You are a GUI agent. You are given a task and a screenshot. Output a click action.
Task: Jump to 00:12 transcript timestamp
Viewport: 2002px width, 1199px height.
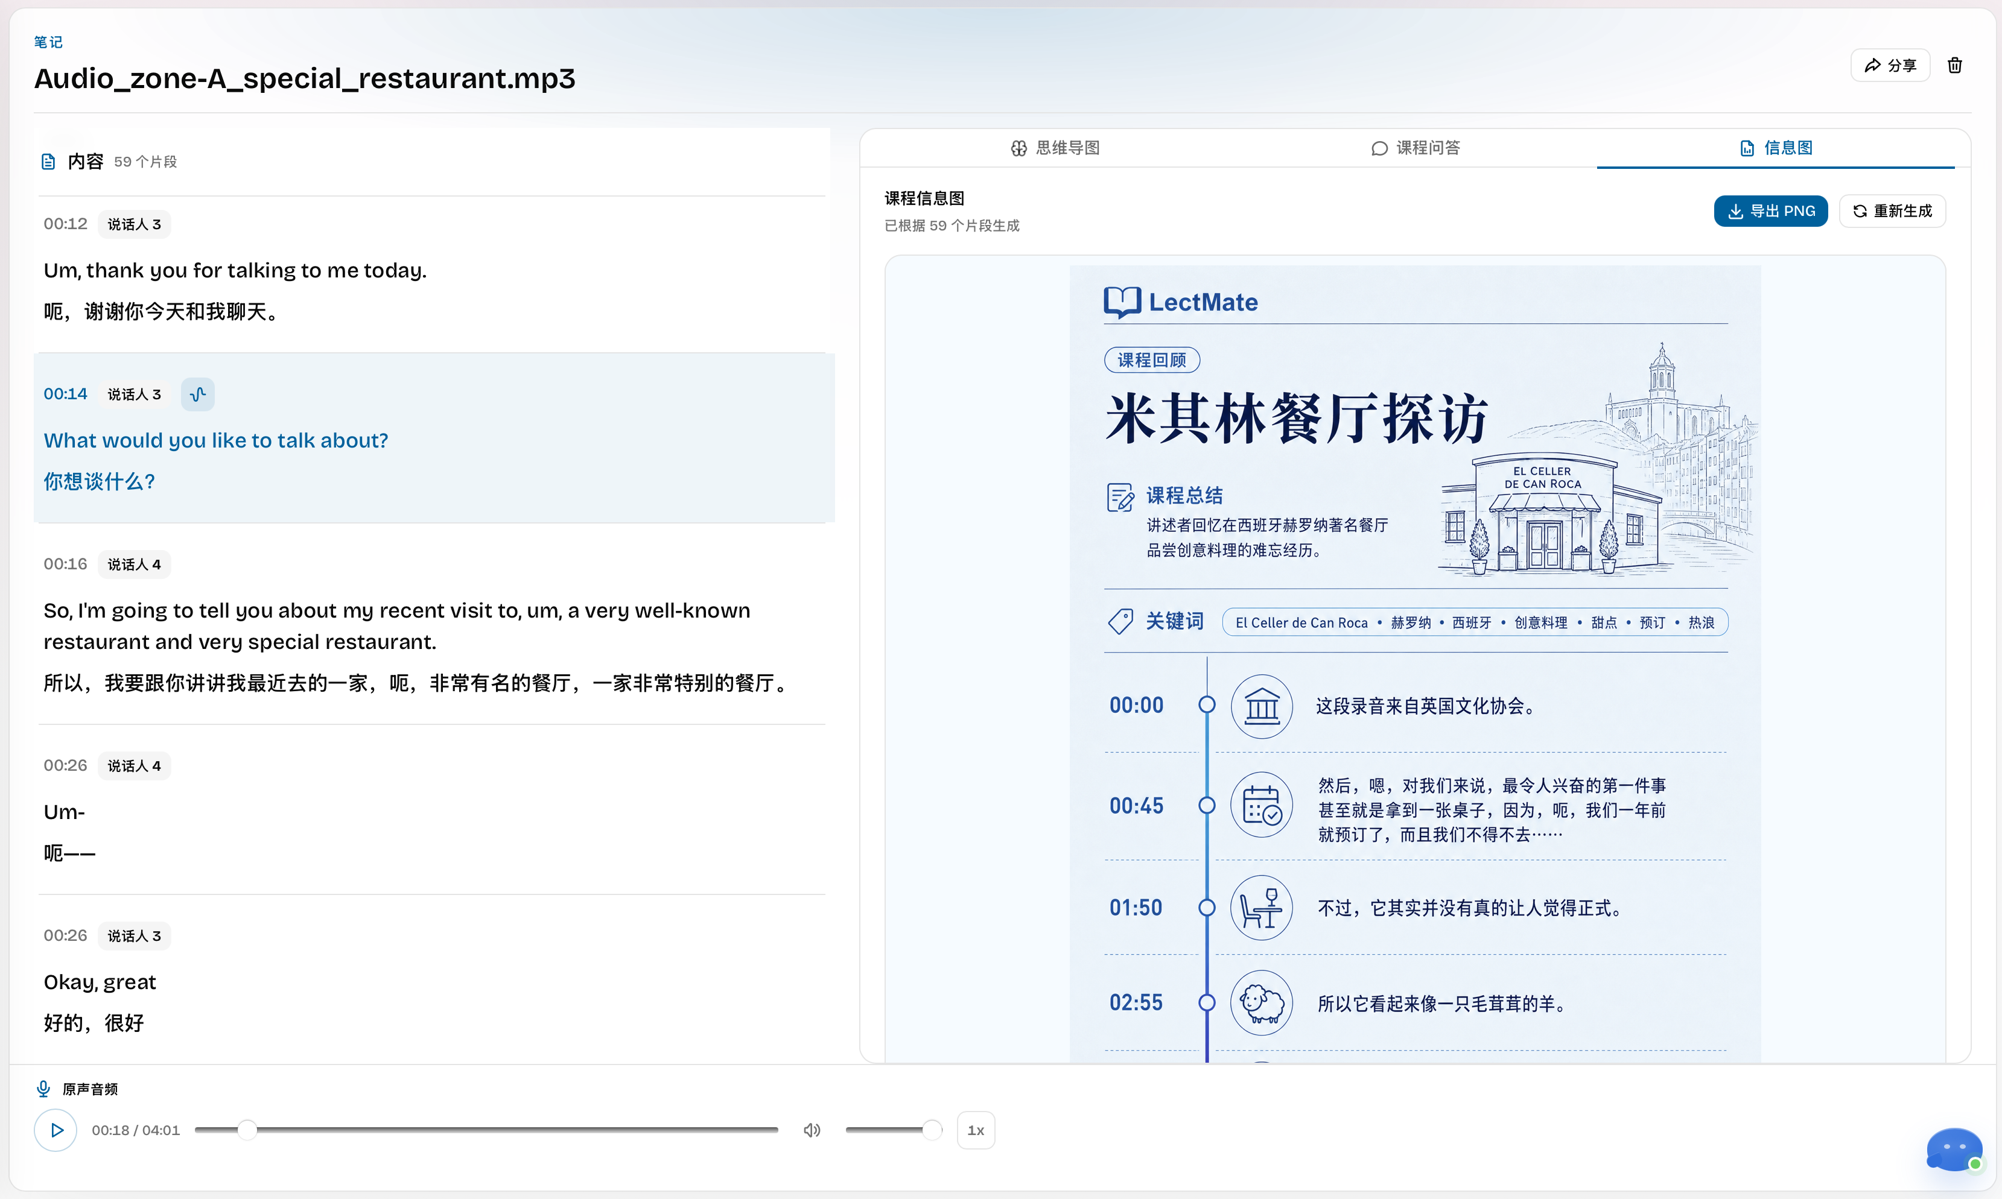point(66,224)
